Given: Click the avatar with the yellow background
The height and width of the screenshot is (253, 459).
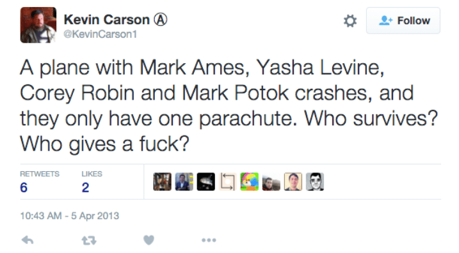Looking at the screenshot, I should coord(293,181).
